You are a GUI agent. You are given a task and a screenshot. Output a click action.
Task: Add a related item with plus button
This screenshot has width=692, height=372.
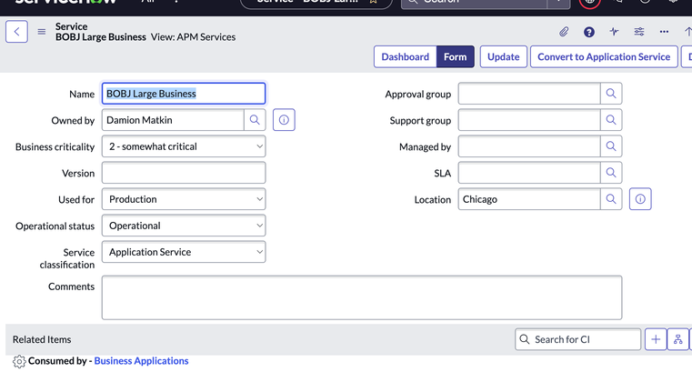tap(656, 339)
